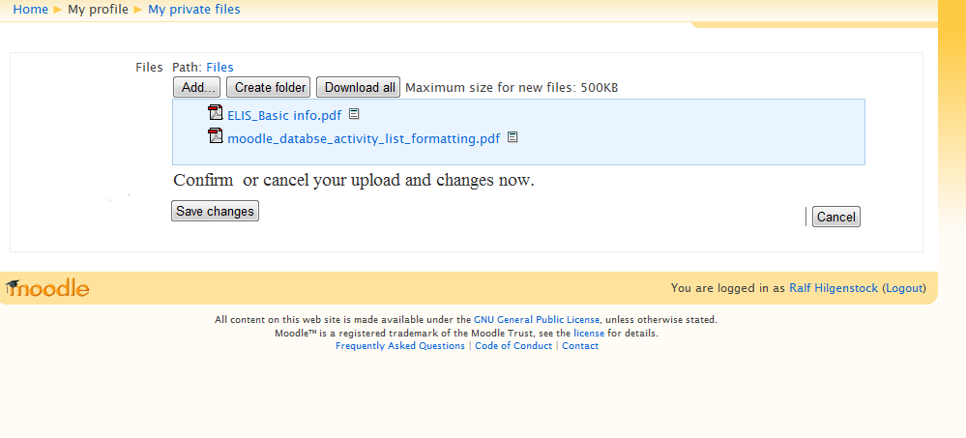The image size is (966, 438).
Task: Click the Moodle logo in the footer
Action: (x=47, y=288)
